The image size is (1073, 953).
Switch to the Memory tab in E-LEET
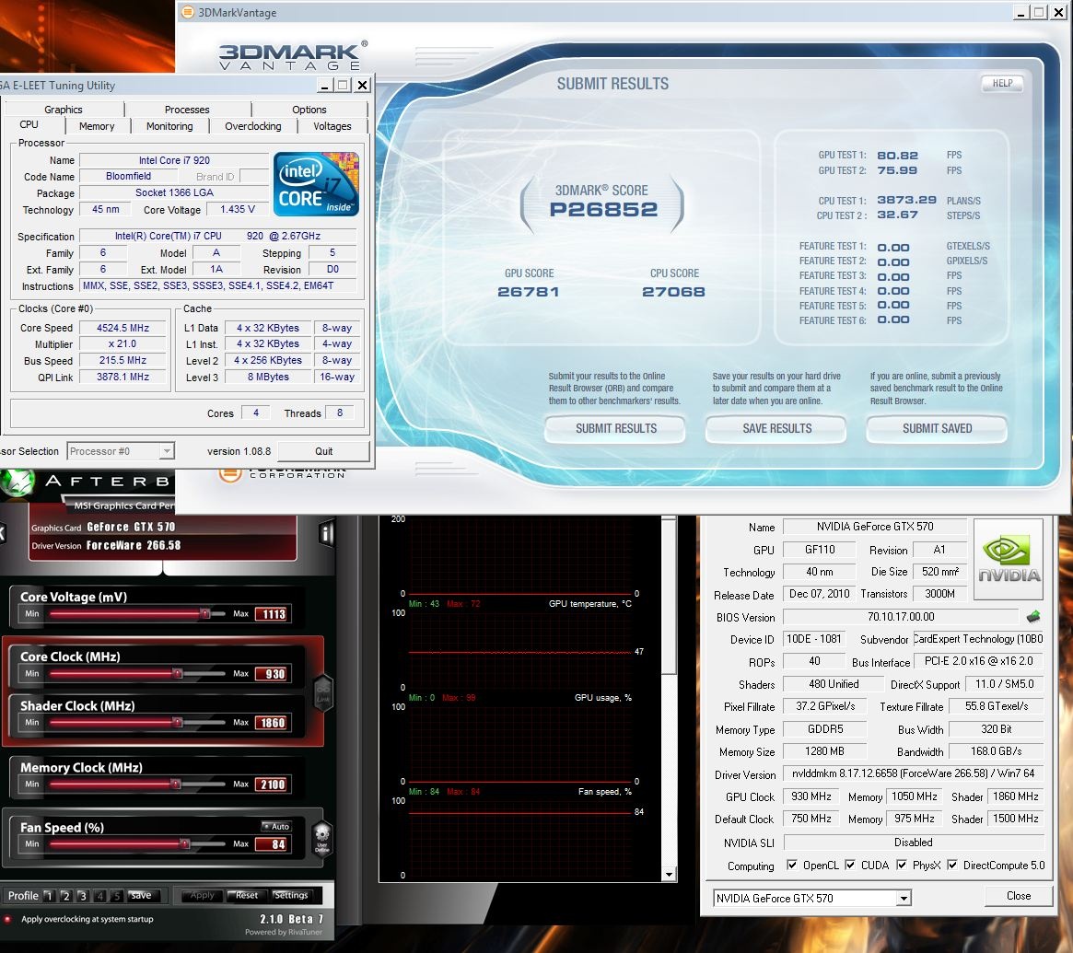[x=97, y=126]
